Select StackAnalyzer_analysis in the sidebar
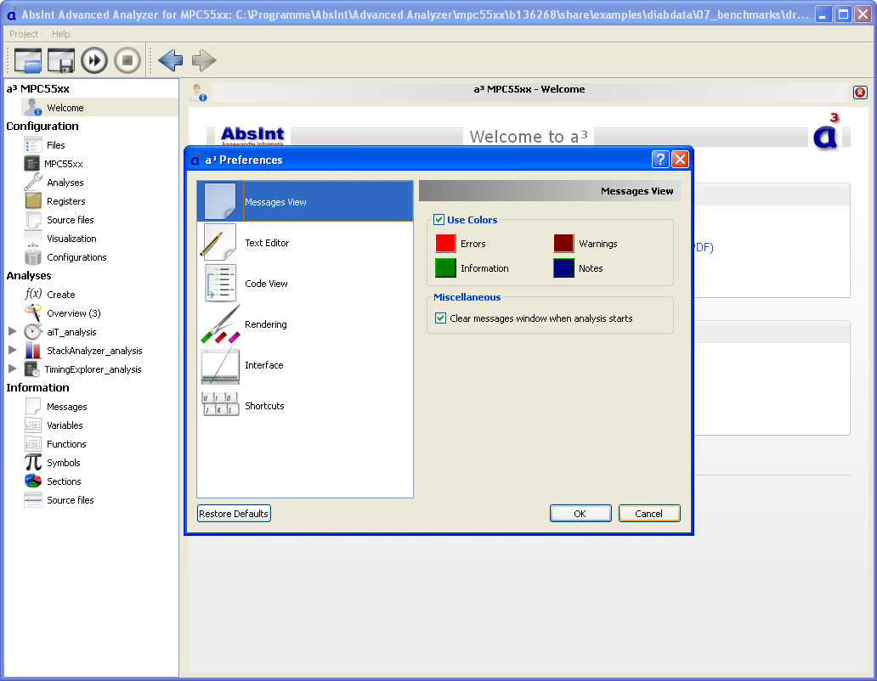The width and height of the screenshot is (877, 681). pyautogui.click(x=94, y=351)
